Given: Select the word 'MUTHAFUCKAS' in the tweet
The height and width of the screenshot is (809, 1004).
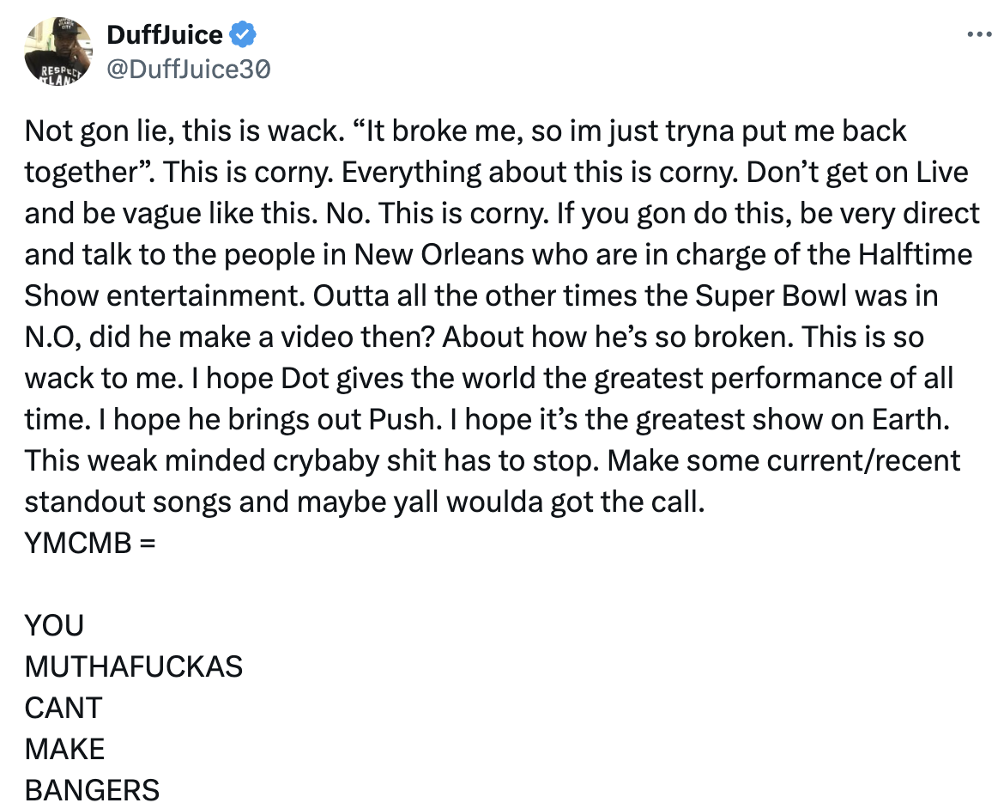Looking at the screenshot, I should coord(134,666).
